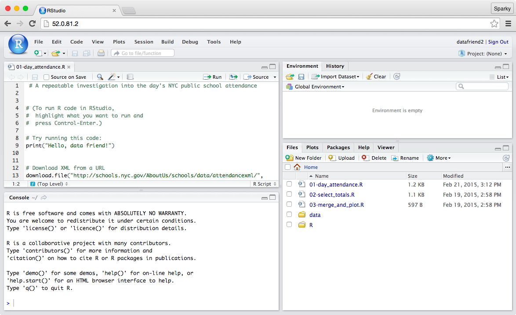
Task: Click the Environment search field
Action: [482, 86]
